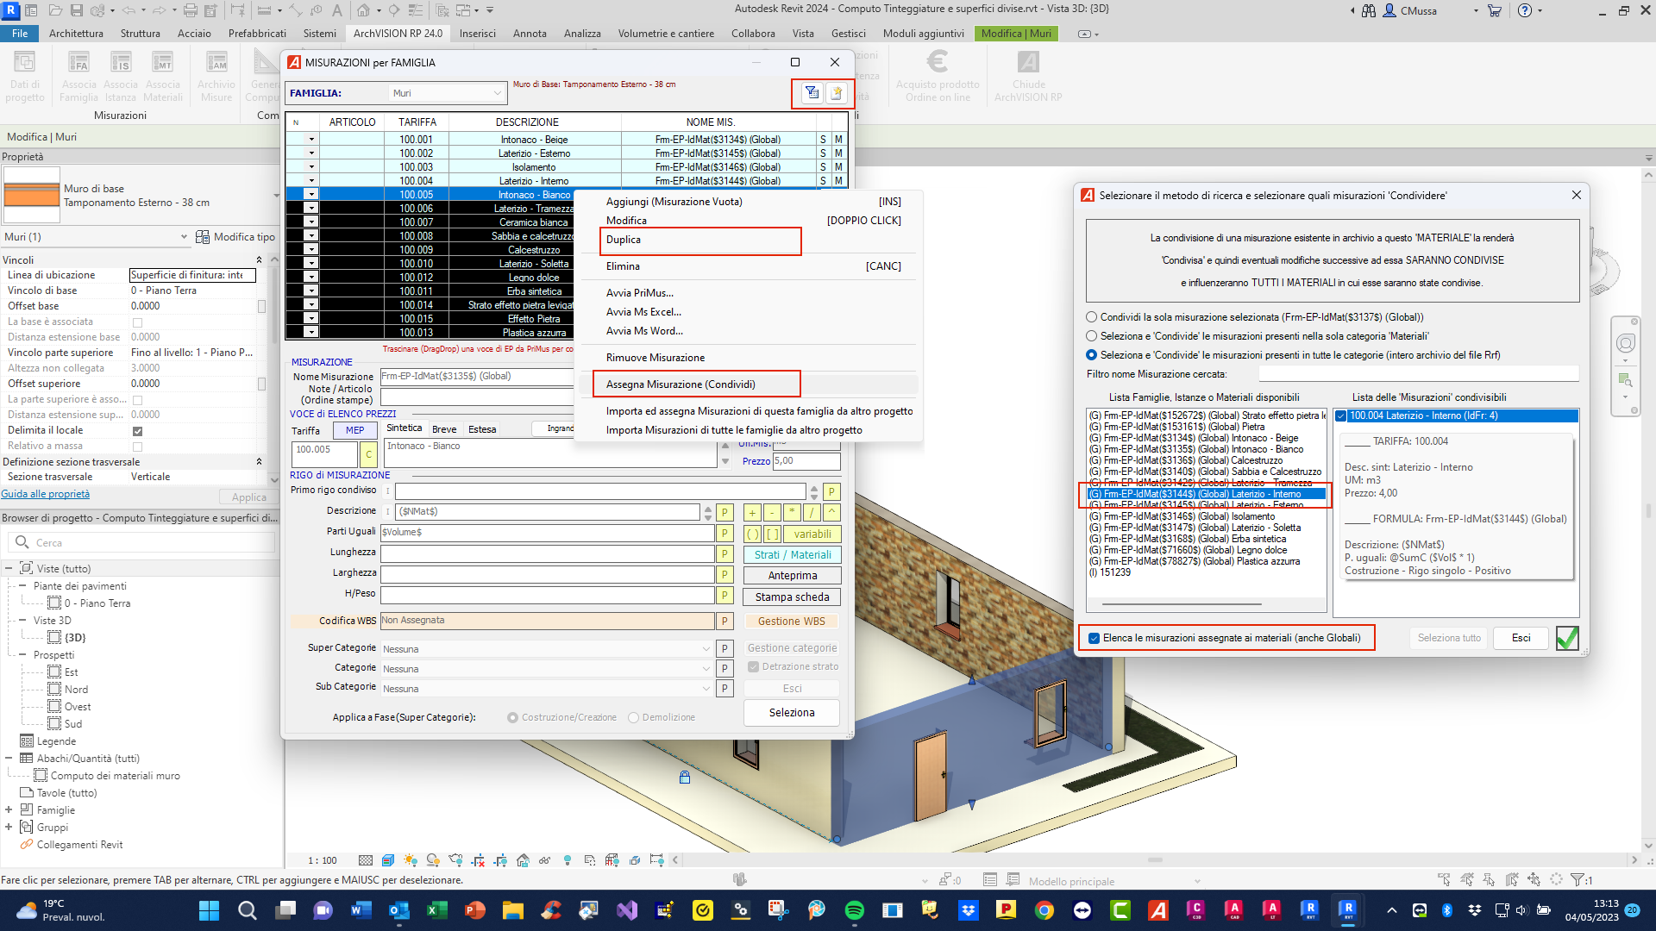Choose Avvia Ms Excel... menu entry
1656x931 pixels.
pos(643,312)
